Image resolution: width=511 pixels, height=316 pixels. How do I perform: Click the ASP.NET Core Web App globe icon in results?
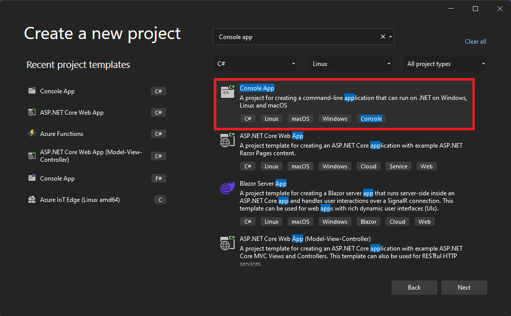point(227,141)
